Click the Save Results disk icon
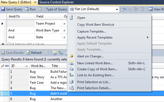The width and height of the screenshot is (164, 102). click(x=3, y=53)
